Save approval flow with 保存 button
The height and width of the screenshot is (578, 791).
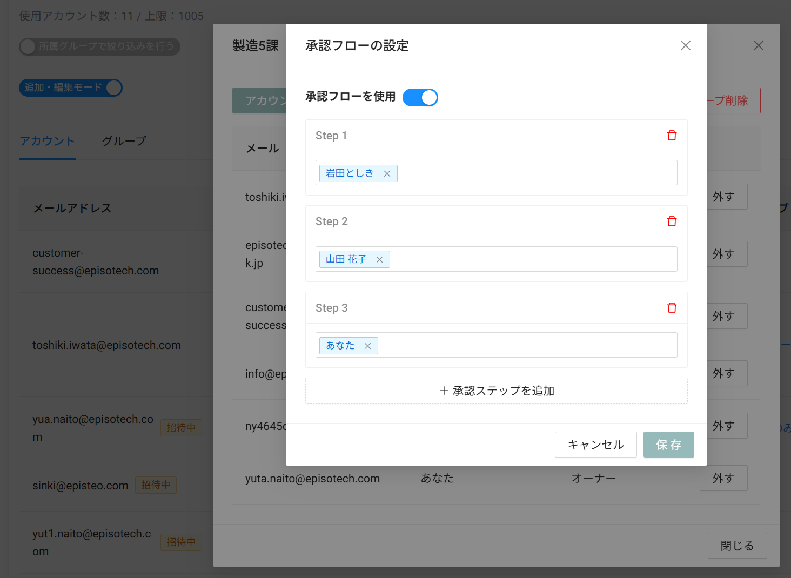pos(668,445)
